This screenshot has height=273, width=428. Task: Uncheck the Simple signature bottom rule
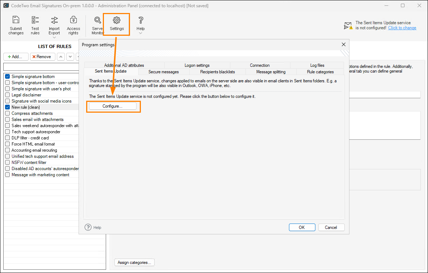[x=7, y=77]
